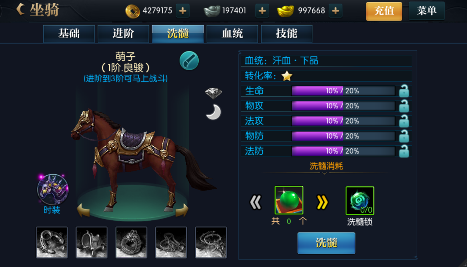Select the saddle equipment slot

point(92,242)
